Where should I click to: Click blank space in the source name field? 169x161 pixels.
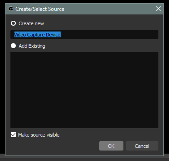108,35
